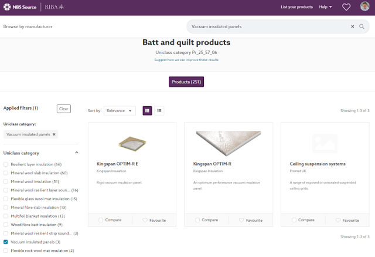Viewport: 375px width, 257px height.
Task: Open the favourites heart icon in header
Action: [346, 7]
